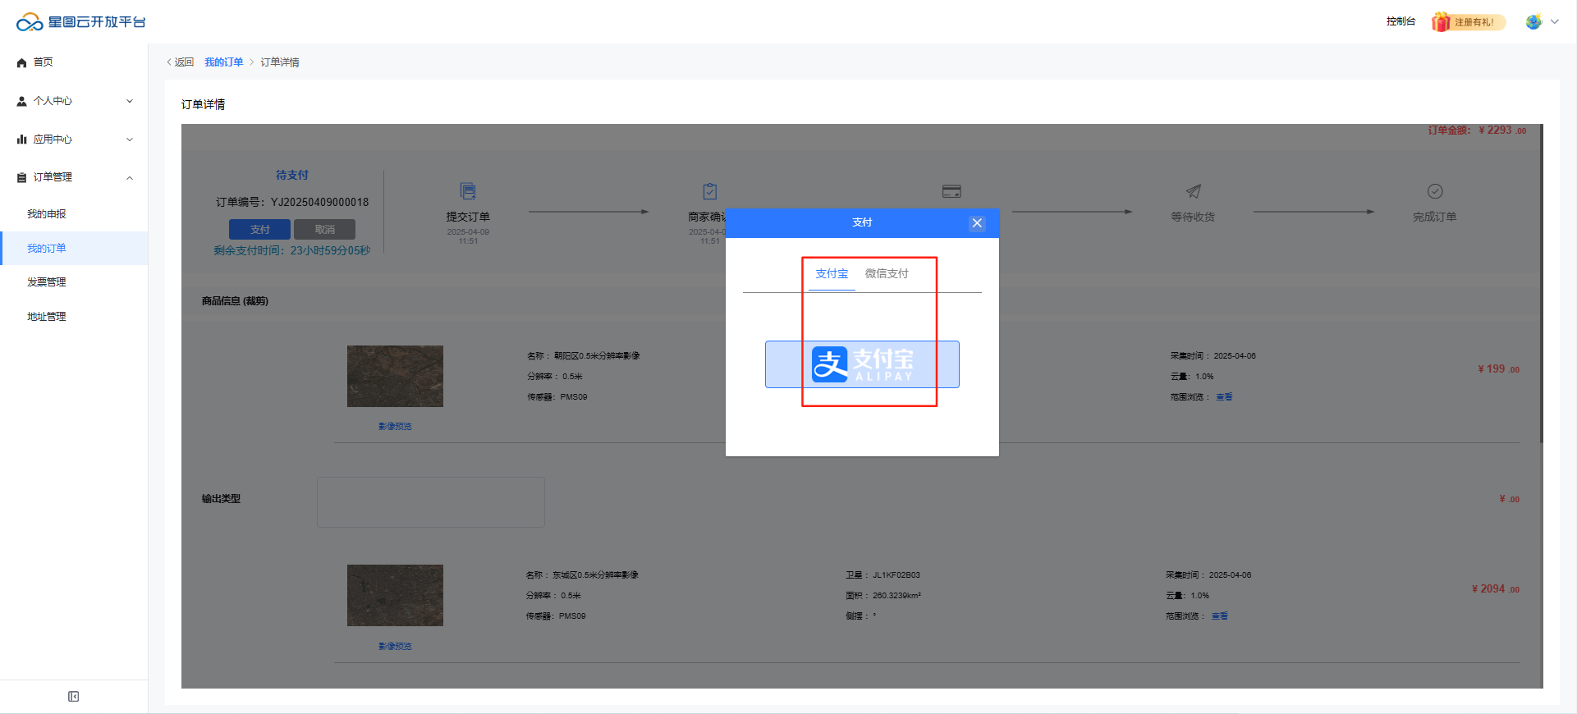Click the 完成订单 checkmark icon
Viewport: 1577px width, 714px height.
(x=1435, y=191)
